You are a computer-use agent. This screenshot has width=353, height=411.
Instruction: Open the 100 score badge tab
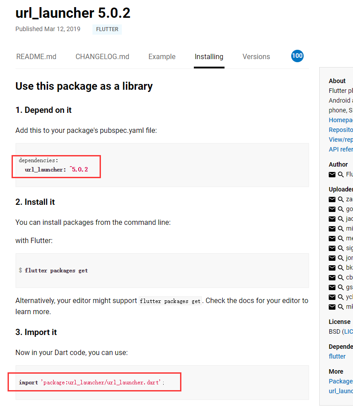pos(297,56)
